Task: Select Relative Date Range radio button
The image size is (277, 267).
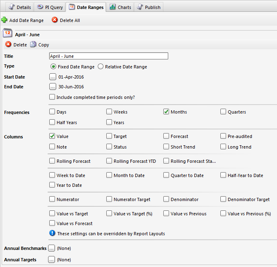Action: 101,66
